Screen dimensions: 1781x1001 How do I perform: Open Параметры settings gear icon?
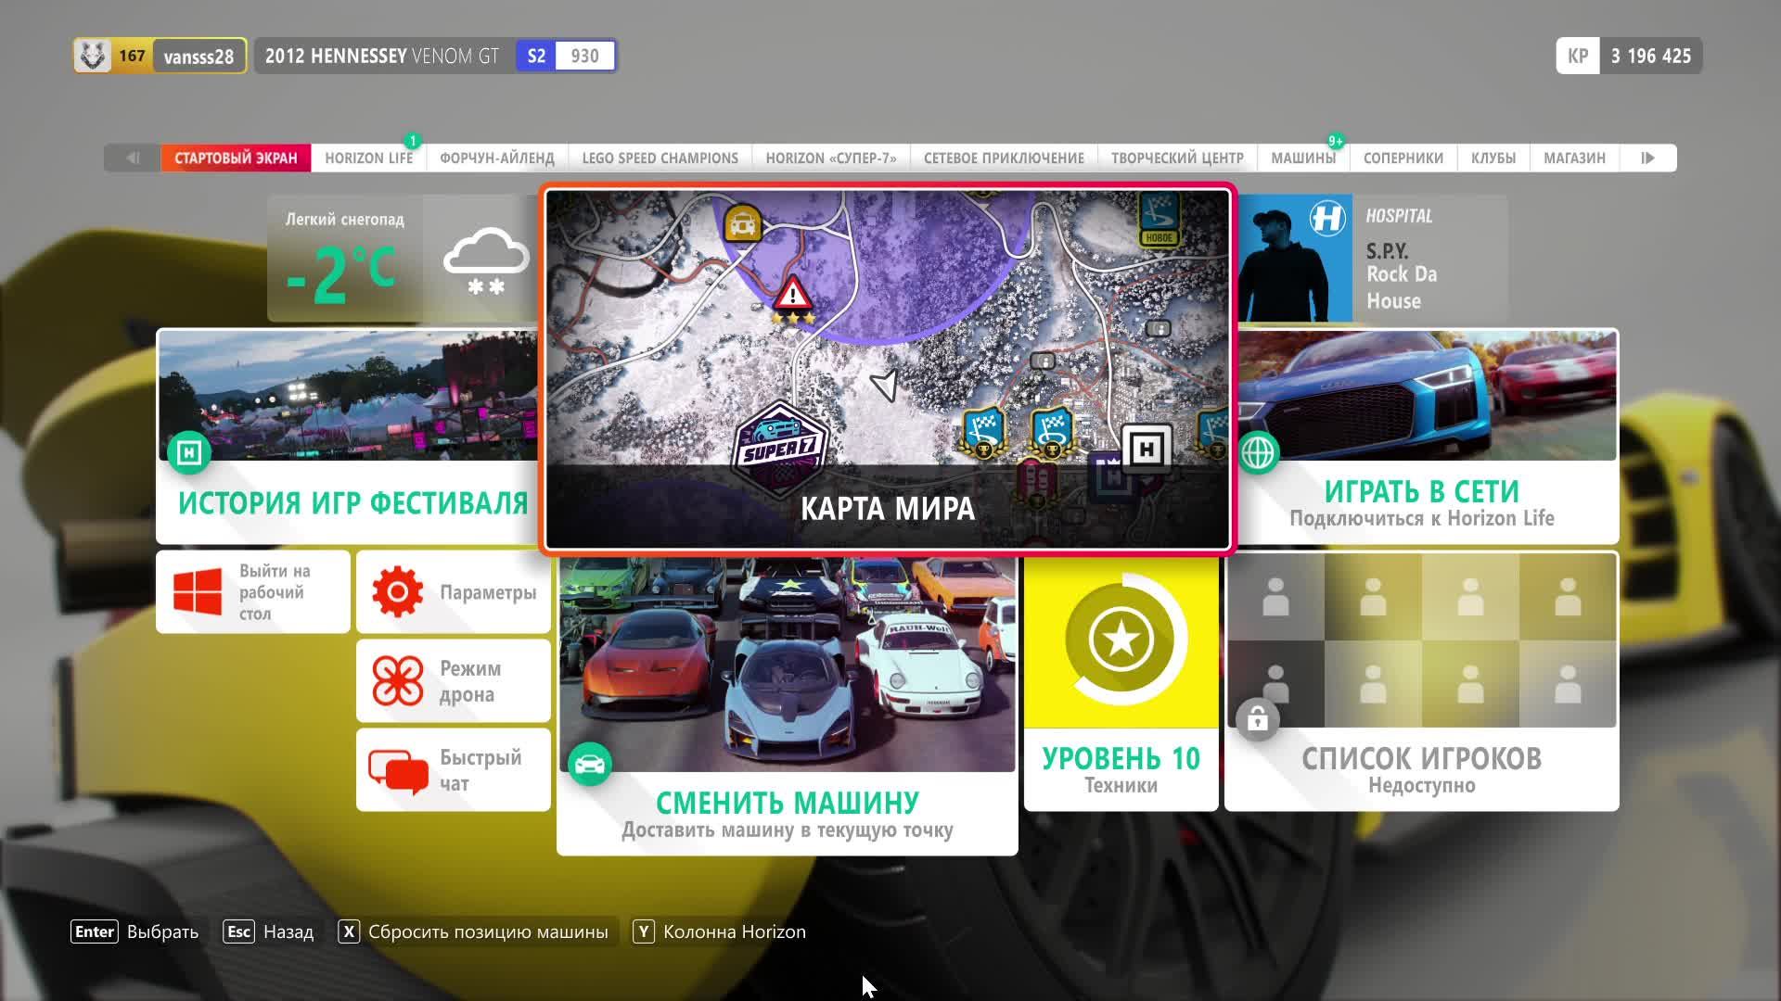398,592
